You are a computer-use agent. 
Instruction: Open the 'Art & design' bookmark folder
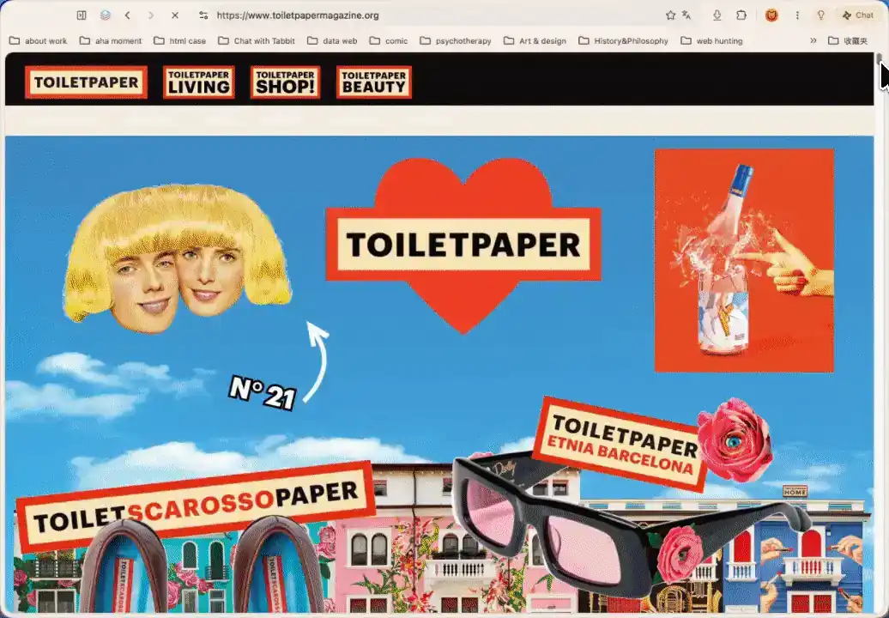535,41
